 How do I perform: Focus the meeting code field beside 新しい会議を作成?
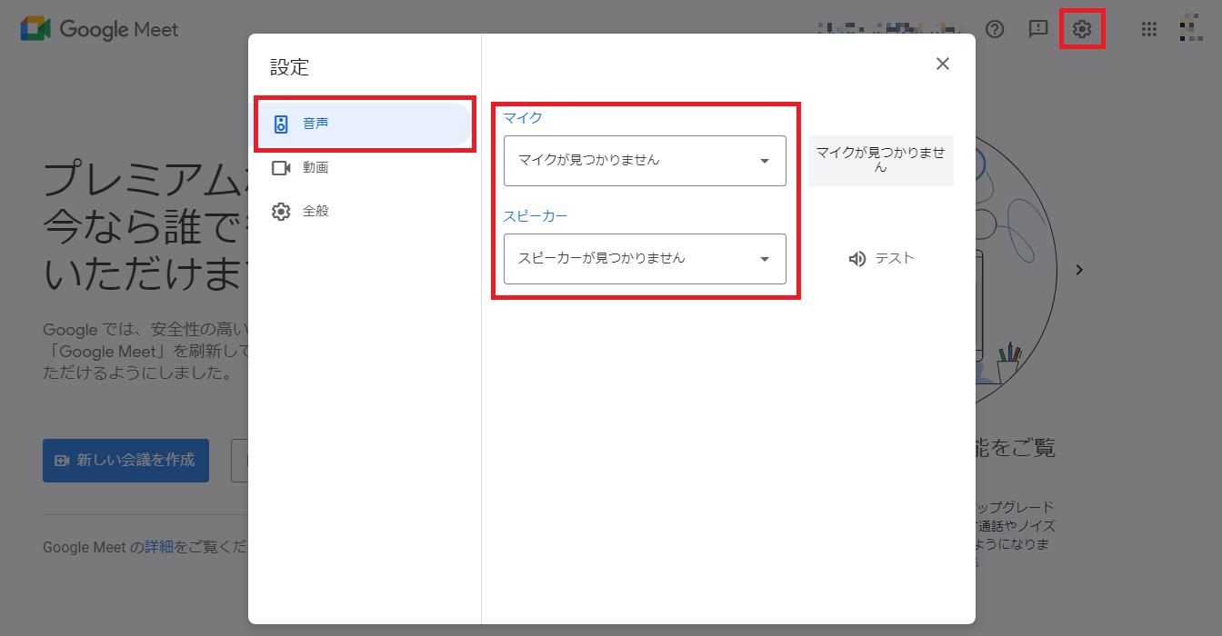tap(240, 461)
